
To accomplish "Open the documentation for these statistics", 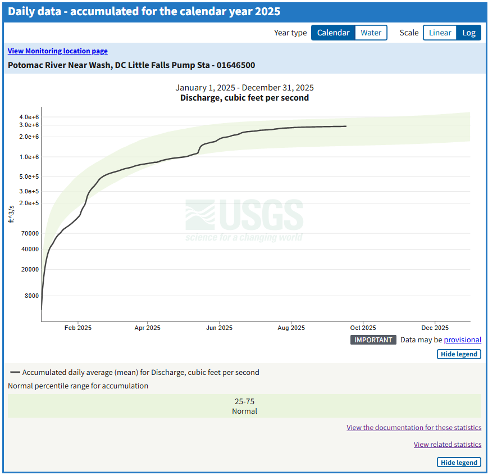I will pos(414,427).
